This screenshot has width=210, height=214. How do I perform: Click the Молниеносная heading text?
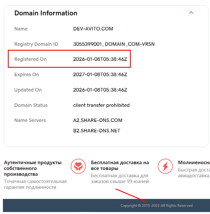coord(194,162)
